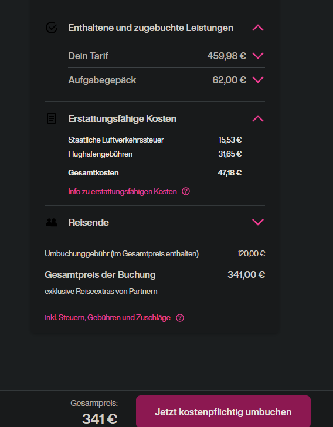This screenshot has height=427, width=333.
Task: Click the Enthaltene und zugebuchte Leistungen heading
Action: [151, 28]
